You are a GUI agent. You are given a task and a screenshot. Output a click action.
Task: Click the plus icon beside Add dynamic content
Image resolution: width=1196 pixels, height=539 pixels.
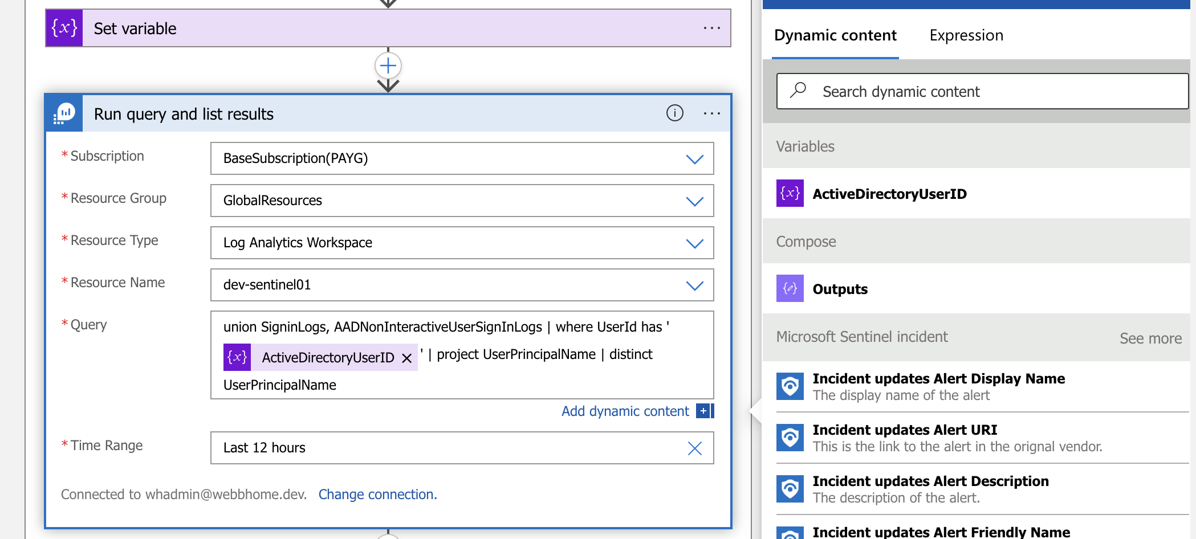click(704, 411)
